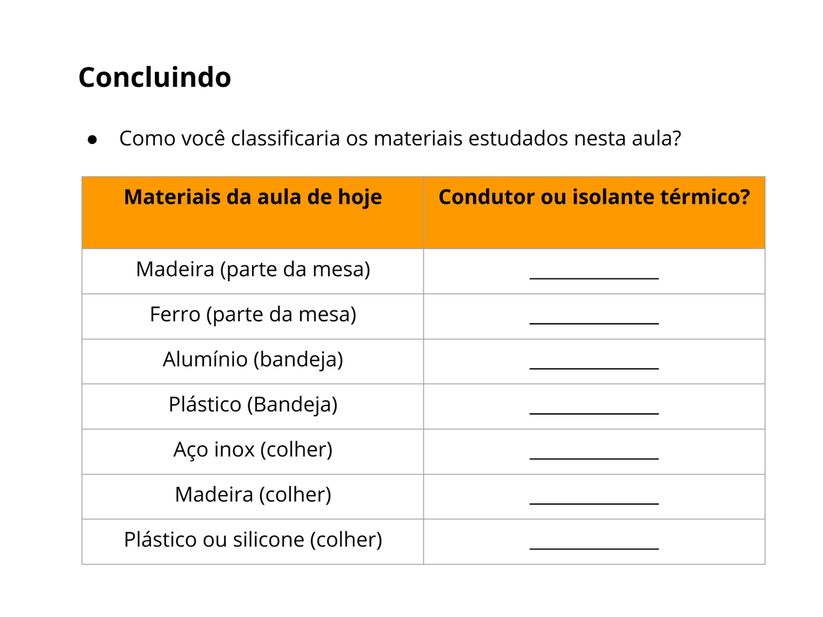823x617 pixels.
Task: Click the "Madeira (colher)" cell
Action: pyautogui.click(x=253, y=494)
